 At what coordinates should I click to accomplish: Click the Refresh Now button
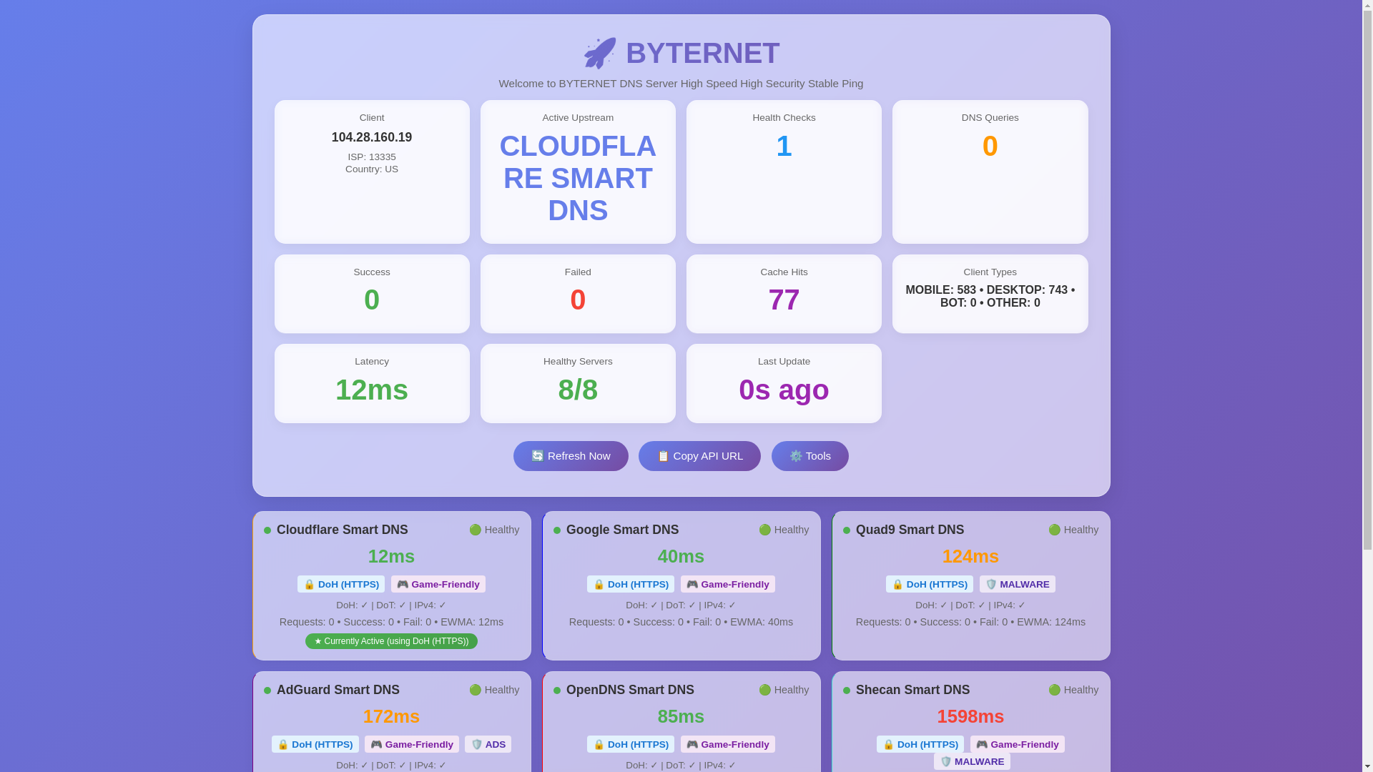pyautogui.click(x=571, y=456)
